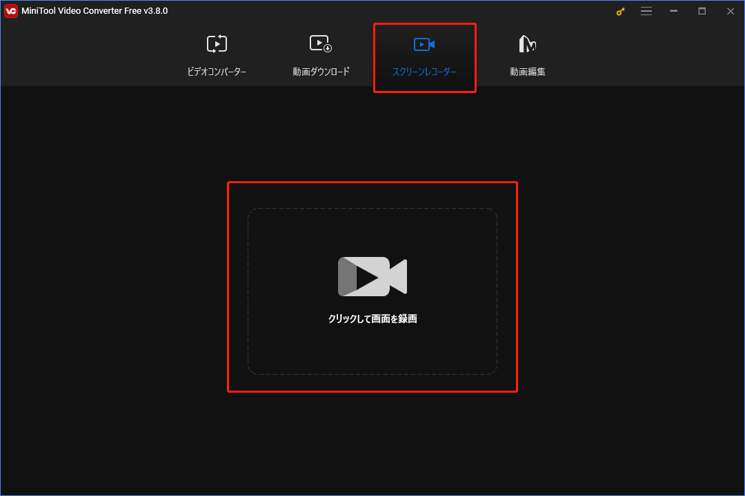Close the MiniTool Video Converter window
This screenshot has height=496, width=745.
731,11
